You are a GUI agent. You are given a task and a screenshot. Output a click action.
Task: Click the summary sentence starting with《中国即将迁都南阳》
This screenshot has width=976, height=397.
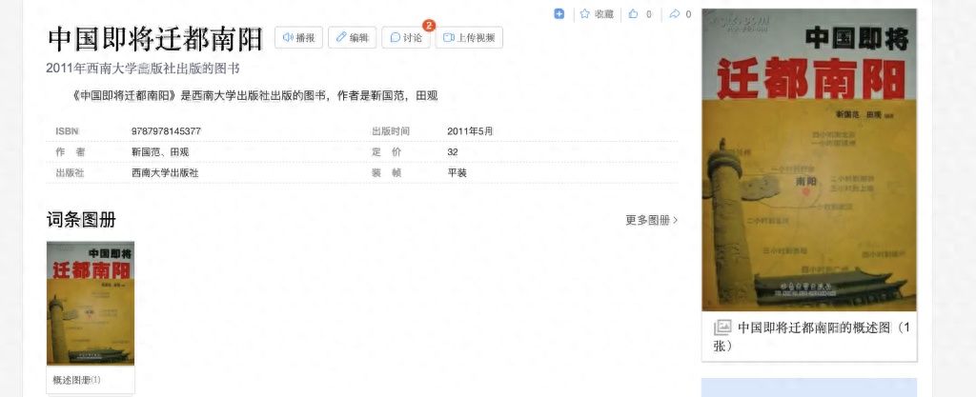click(255, 95)
